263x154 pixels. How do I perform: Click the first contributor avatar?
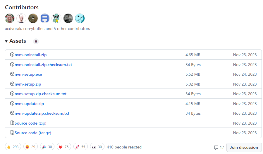(x=10, y=18)
